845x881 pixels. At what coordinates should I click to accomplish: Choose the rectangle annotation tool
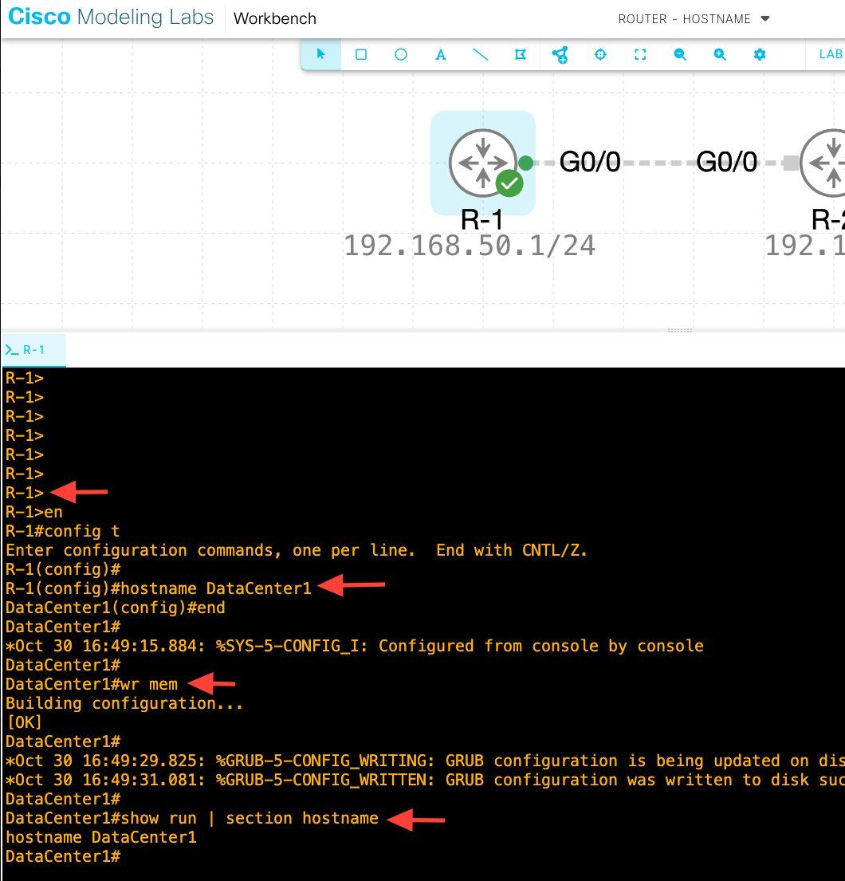pos(361,54)
